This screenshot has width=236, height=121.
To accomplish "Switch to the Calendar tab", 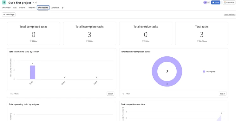I will tap(55, 8).
